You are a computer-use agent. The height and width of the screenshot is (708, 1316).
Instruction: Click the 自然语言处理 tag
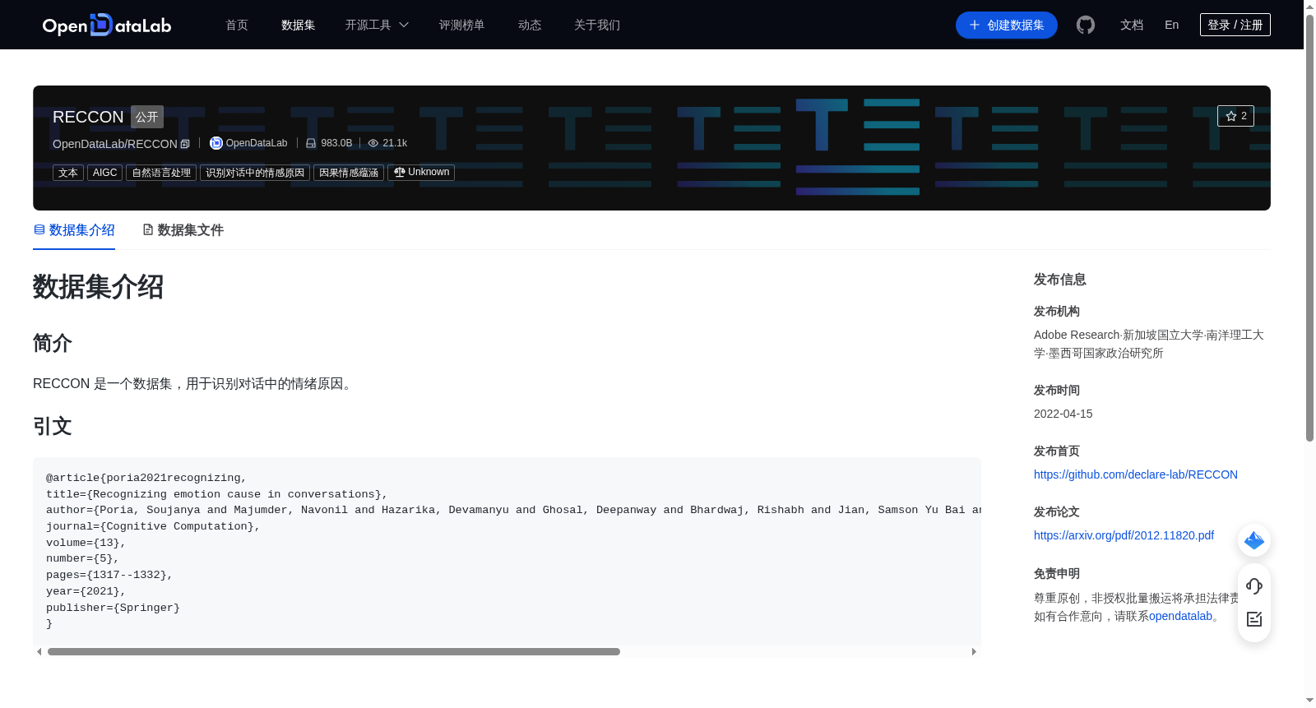tap(161, 173)
